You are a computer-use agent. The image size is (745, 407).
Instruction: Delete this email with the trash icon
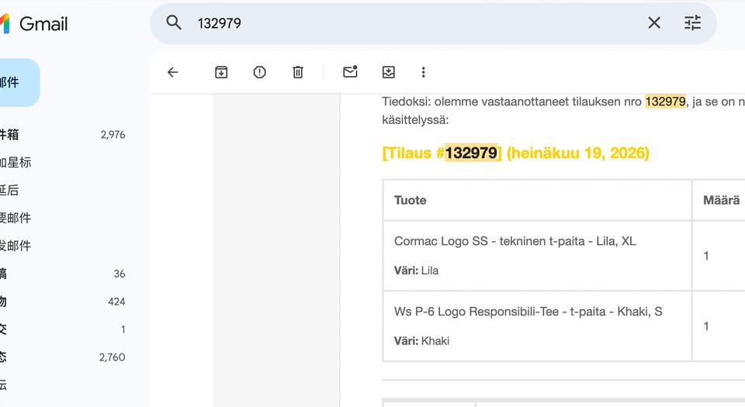[x=298, y=72]
